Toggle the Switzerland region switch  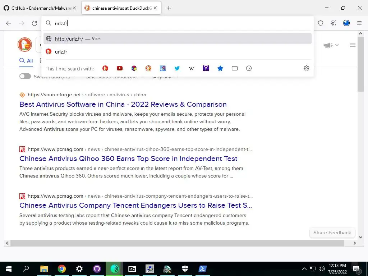(25, 76)
